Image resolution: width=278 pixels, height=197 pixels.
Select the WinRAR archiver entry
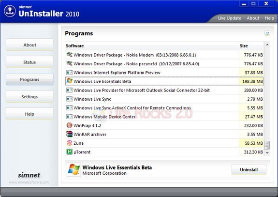tap(164, 134)
